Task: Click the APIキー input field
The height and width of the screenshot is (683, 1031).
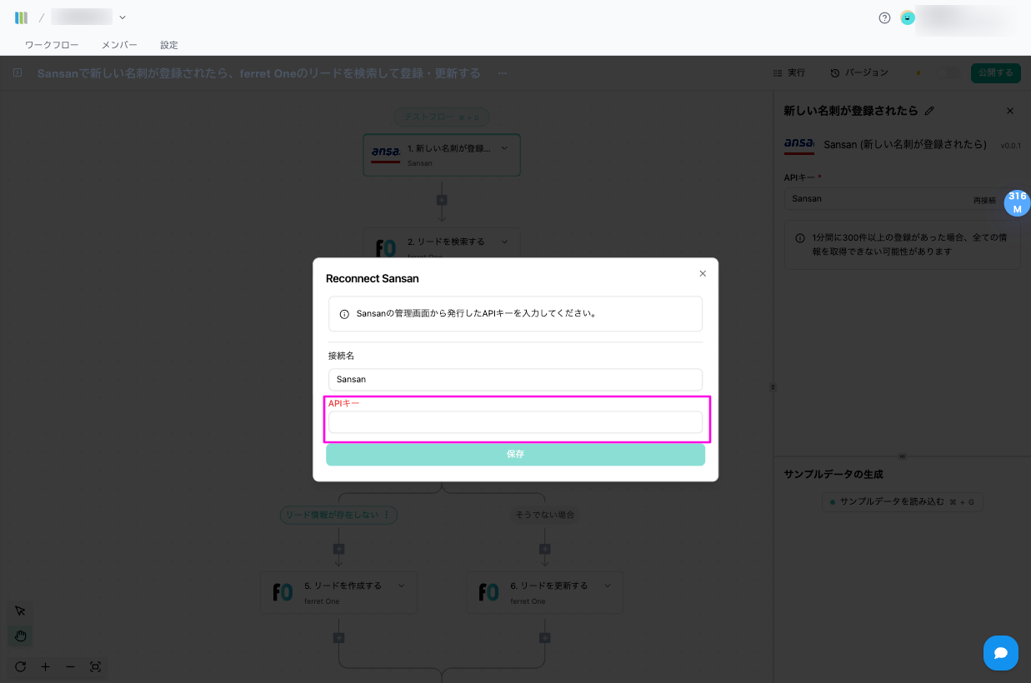Action: point(515,422)
